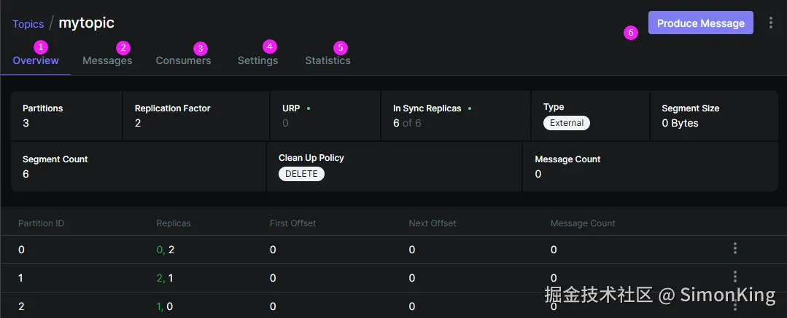Click the First Offset column header

tap(292, 223)
